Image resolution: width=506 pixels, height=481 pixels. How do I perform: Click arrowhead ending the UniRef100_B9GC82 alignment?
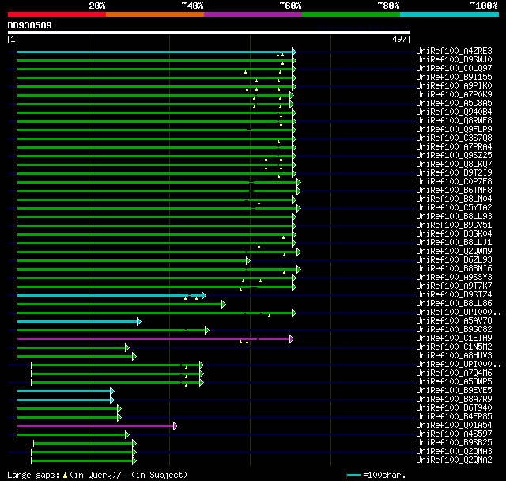coord(207,330)
